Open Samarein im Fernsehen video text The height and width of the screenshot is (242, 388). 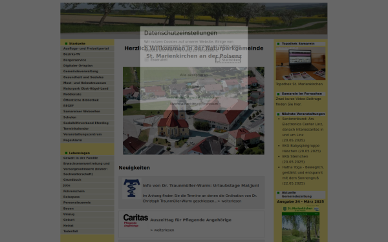[298, 101]
